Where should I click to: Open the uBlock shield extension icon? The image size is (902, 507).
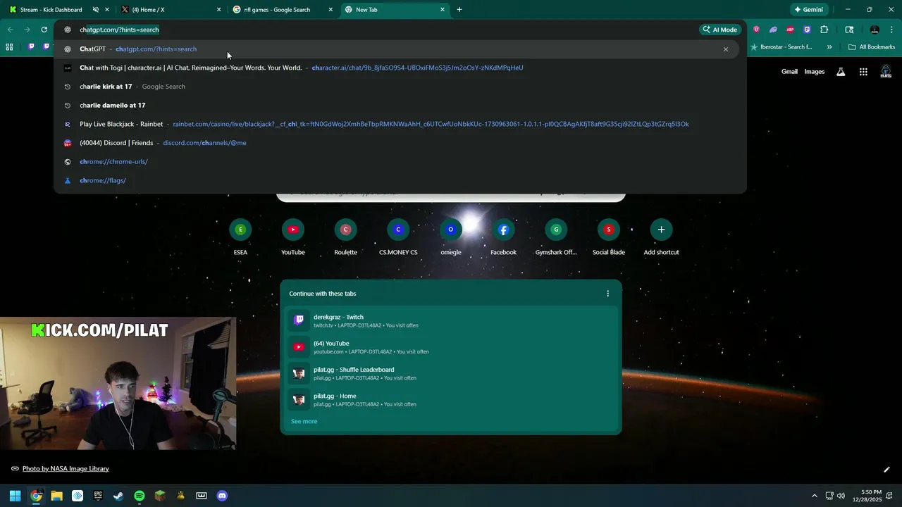(756, 30)
